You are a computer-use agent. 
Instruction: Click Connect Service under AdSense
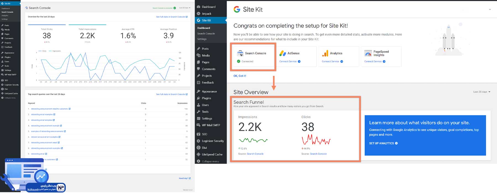pos(290,61)
